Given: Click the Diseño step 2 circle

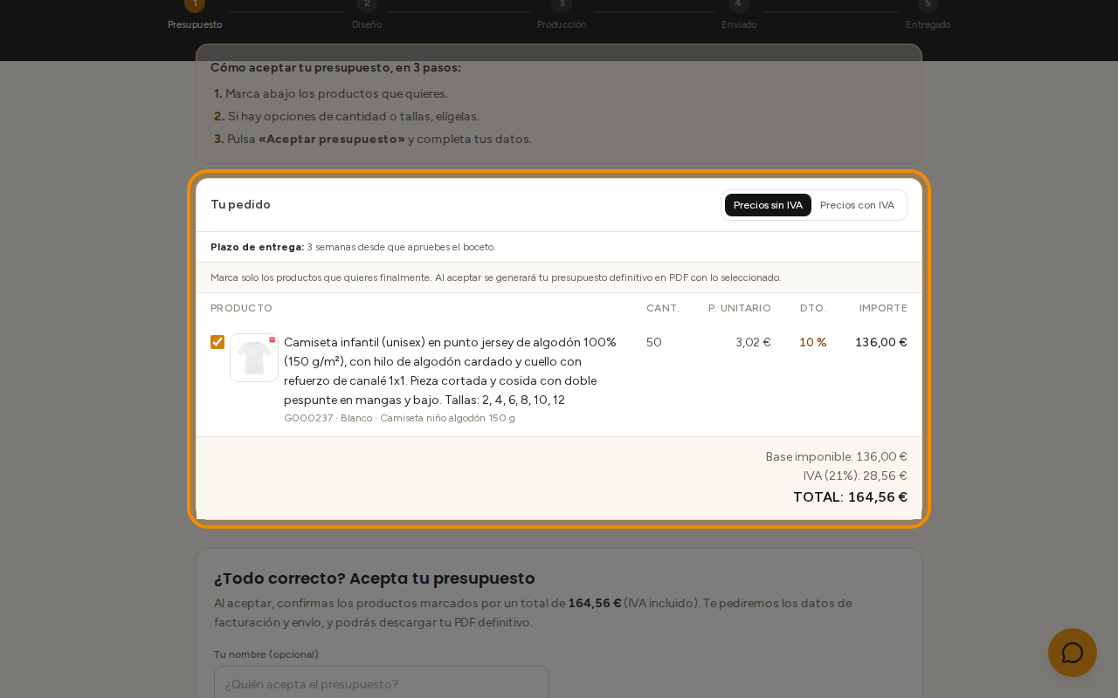Looking at the screenshot, I should coord(367,4).
